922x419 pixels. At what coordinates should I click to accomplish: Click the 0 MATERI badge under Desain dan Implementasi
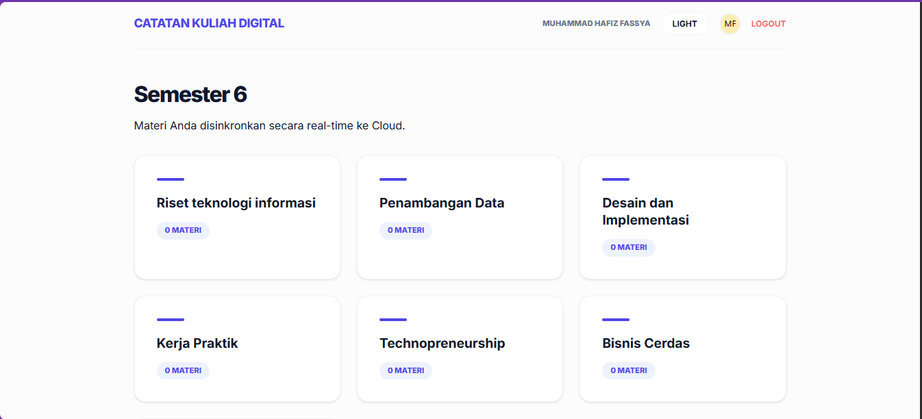(x=628, y=247)
